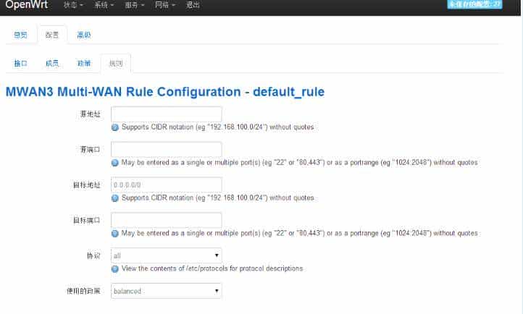Image resolution: width=523 pixels, height=314 pixels.
Task: Focus the 源地址 input field
Action: [166, 114]
